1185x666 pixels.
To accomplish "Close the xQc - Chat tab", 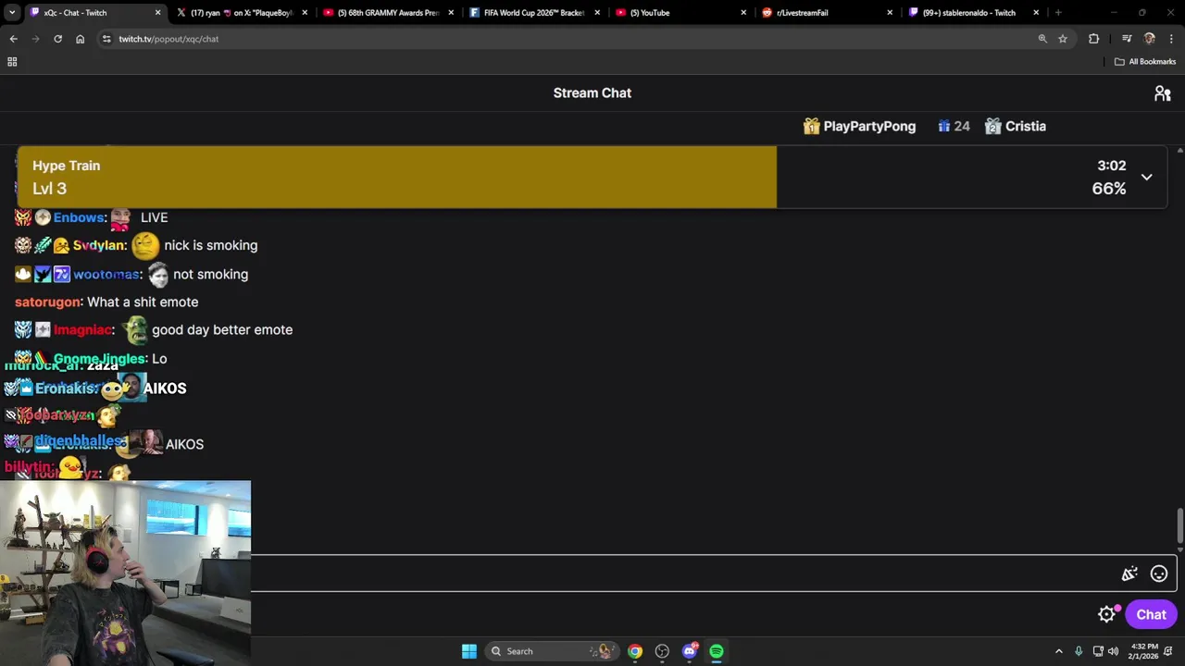I will click(157, 13).
